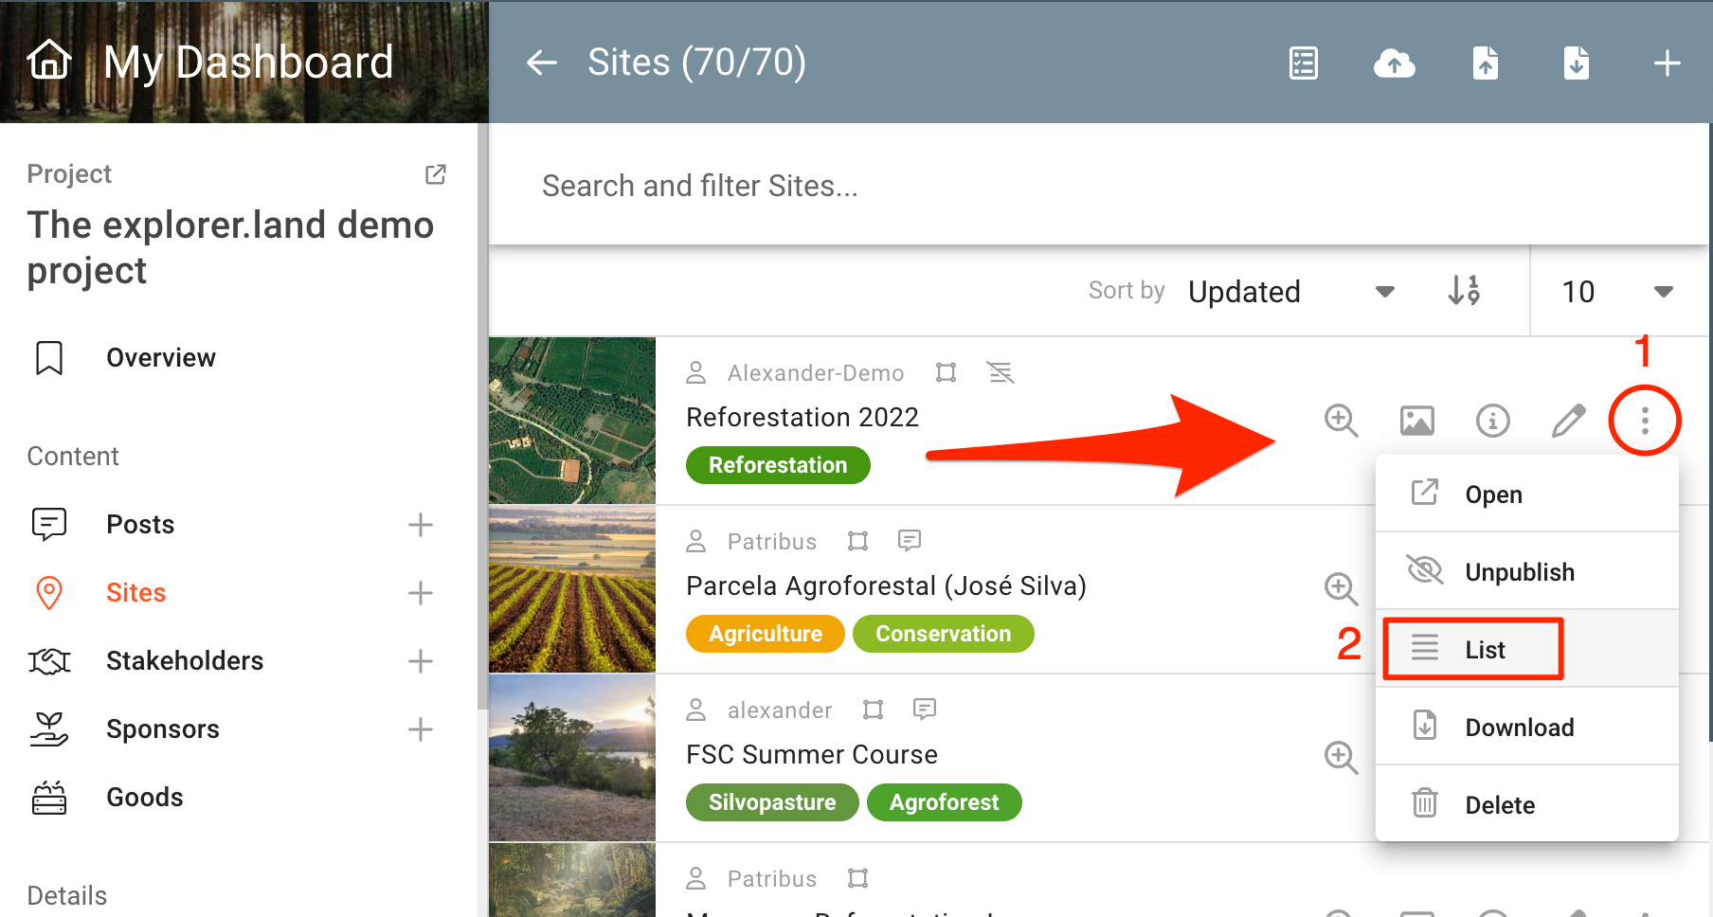Add a new site with plus icon
This screenshot has width=1713, height=917.
1667,63
